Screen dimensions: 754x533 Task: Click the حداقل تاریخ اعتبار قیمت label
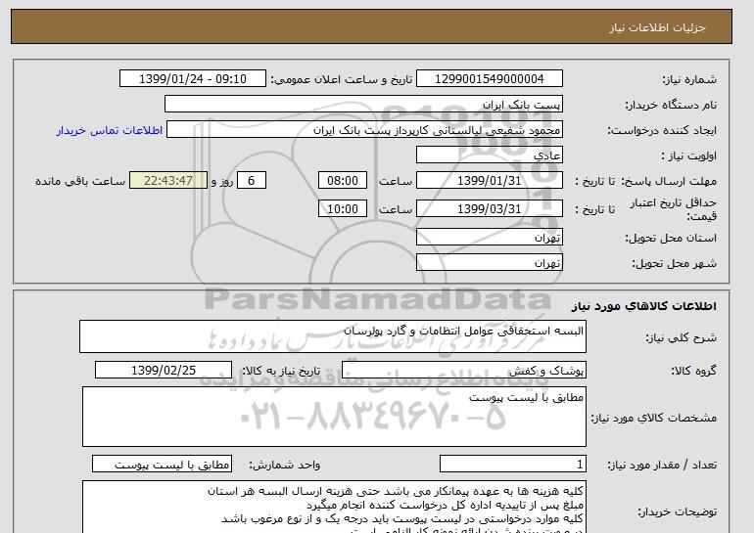pos(674,209)
